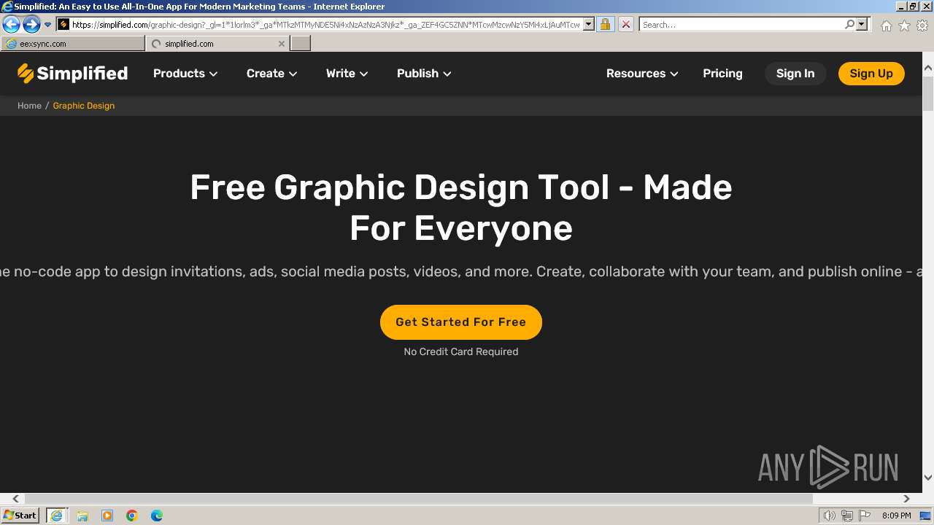Click Graphic Design breadcrumb link

[84, 106]
